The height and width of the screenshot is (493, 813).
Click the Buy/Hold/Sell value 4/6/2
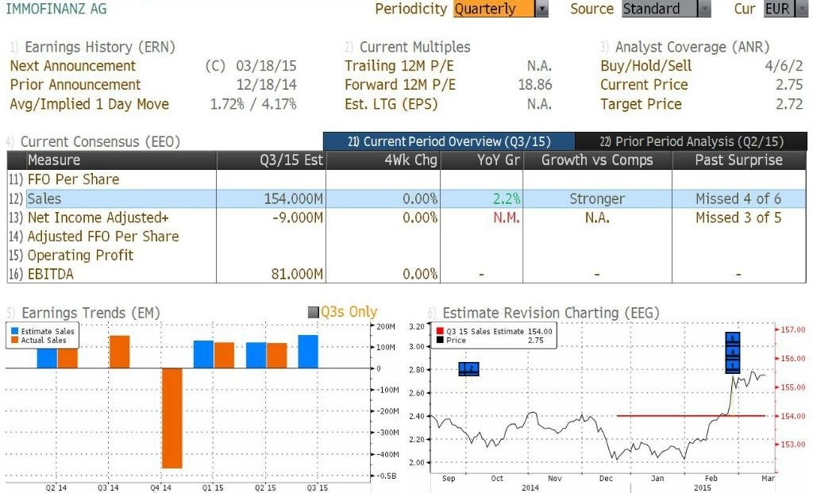784,66
